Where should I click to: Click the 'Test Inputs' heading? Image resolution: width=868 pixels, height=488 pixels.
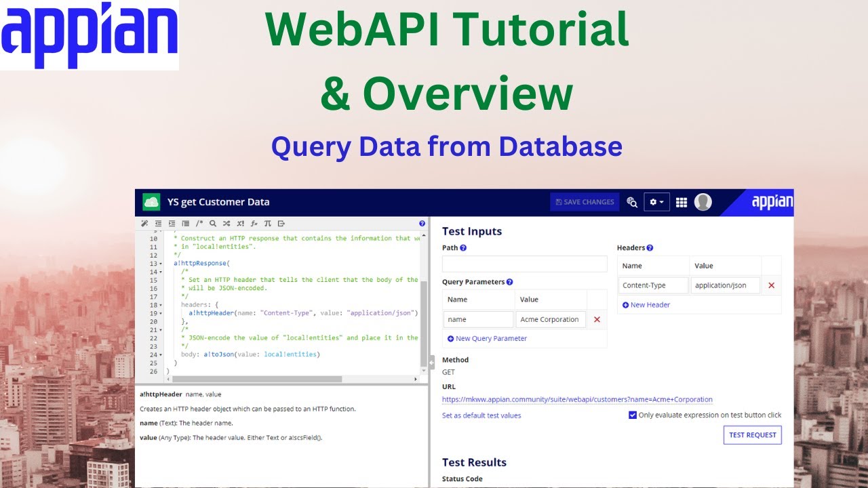pyautogui.click(x=472, y=231)
